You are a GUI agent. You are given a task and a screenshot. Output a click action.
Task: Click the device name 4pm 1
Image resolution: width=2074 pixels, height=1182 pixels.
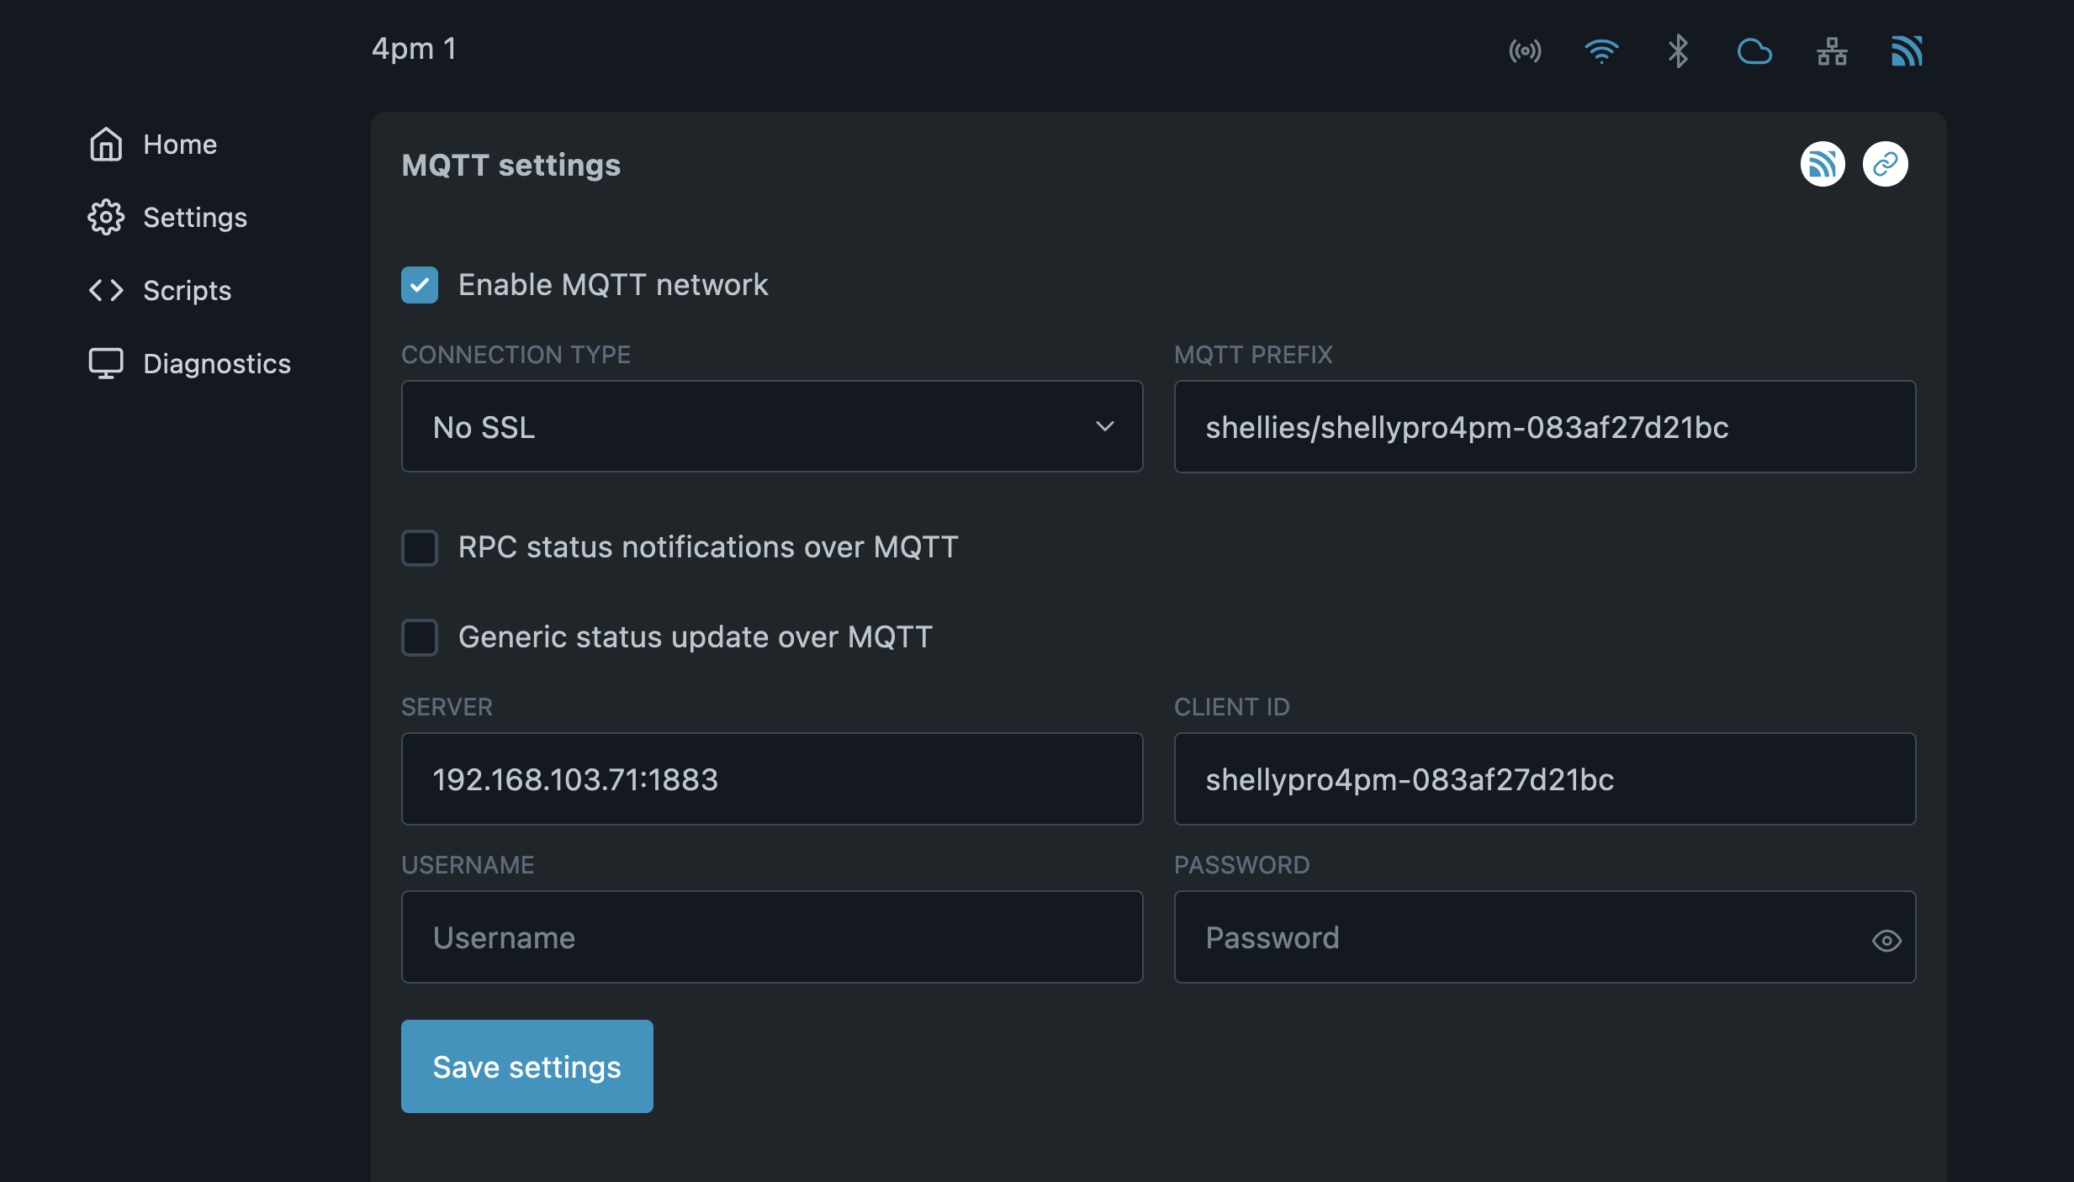414,49
